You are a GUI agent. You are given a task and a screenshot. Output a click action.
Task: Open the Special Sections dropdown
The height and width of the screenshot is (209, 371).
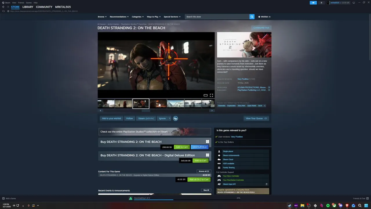click(x=172, y=17)
